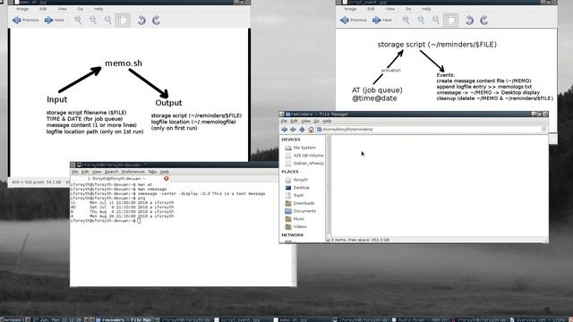Open Edit menu in File Manager
Image resolution: width=573 pixels, height=322 pixels.
pos(295,121)
